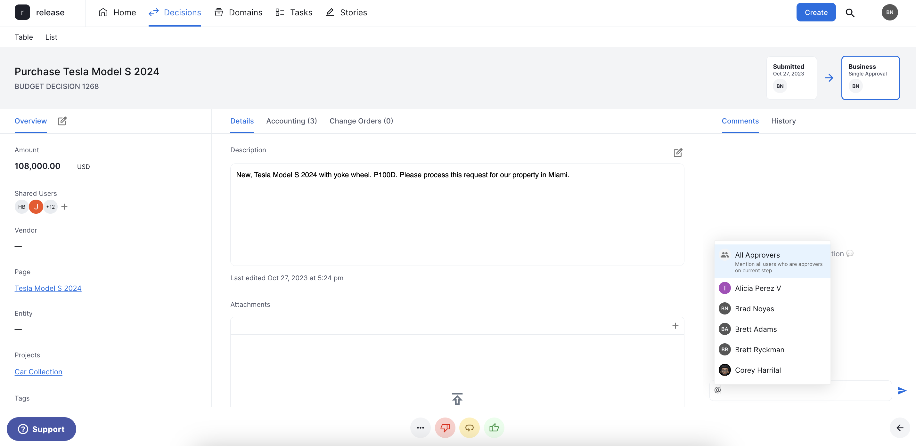Click BN avatar in Business approval step
916x446 pixels.
click(x=855, y=86)
